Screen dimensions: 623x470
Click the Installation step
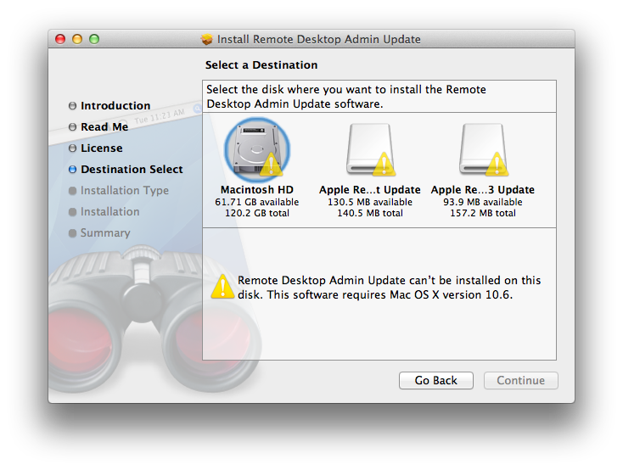point(110,211)
